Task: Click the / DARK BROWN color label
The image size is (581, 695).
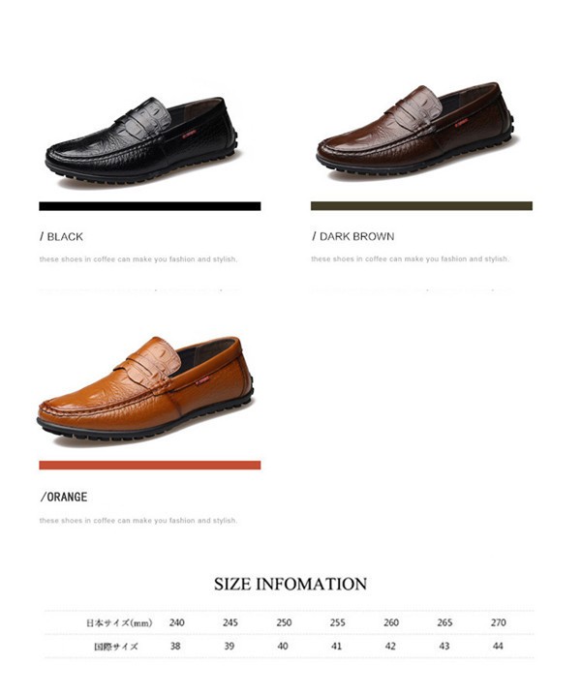Action: click(353, 236)
